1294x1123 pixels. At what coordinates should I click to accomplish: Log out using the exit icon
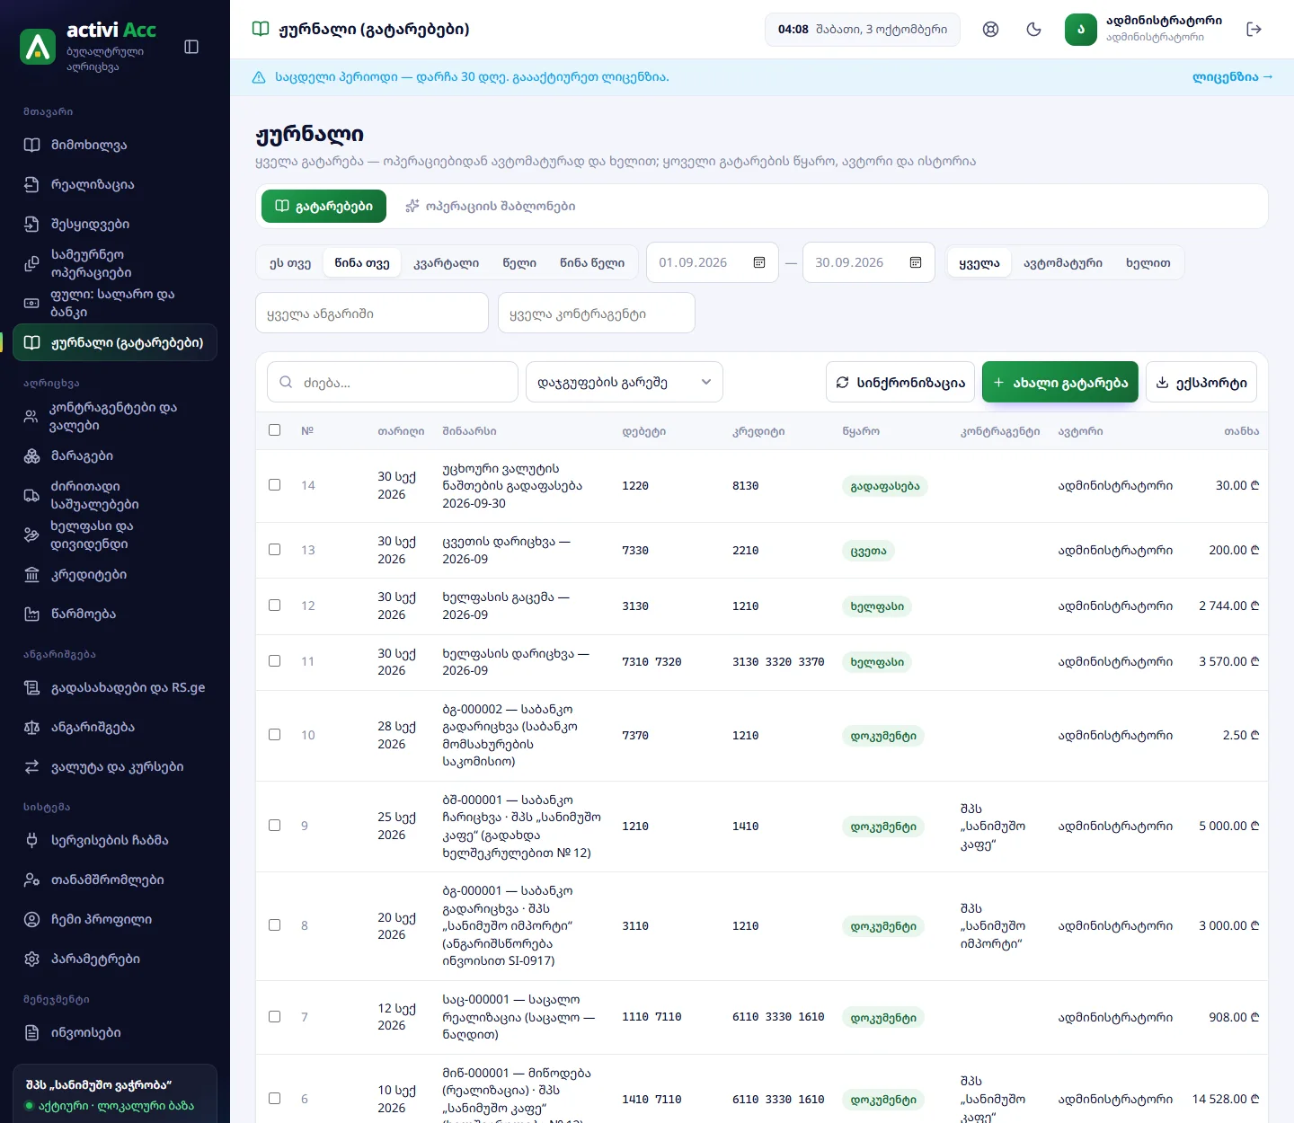(x=1254, y=30)
